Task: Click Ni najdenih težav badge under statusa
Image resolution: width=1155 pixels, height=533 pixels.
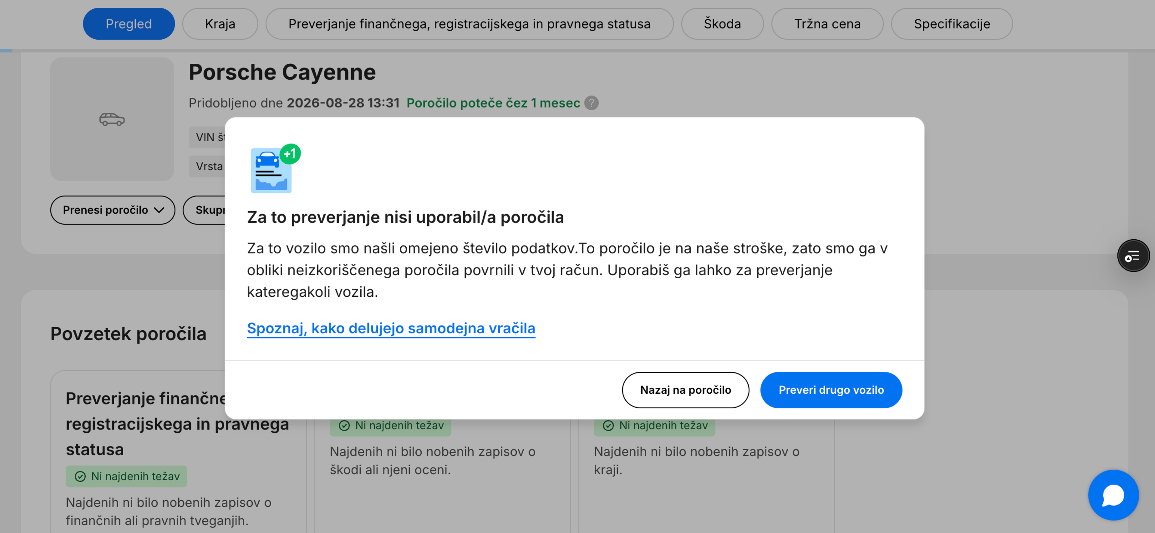Action: point(126,476)
